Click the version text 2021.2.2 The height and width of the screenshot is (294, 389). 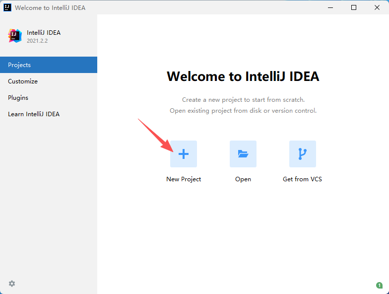click(x=37, y=41)
